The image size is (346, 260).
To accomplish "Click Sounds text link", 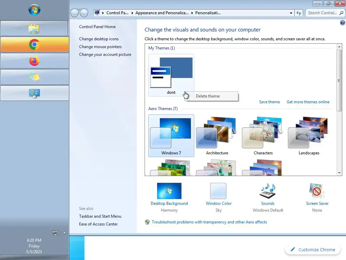I will pyautogui.click(x=268, y=203).
